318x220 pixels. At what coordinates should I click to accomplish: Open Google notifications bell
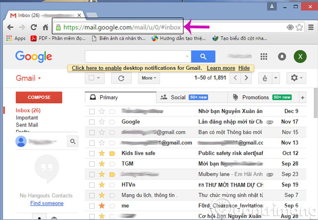pyautogui.click(x=282, y=57)
